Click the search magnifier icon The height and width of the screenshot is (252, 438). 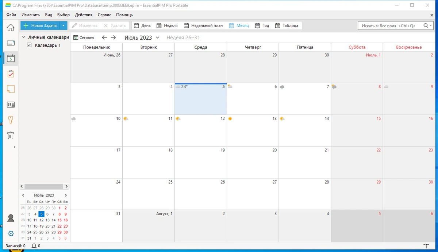[426, 25]
